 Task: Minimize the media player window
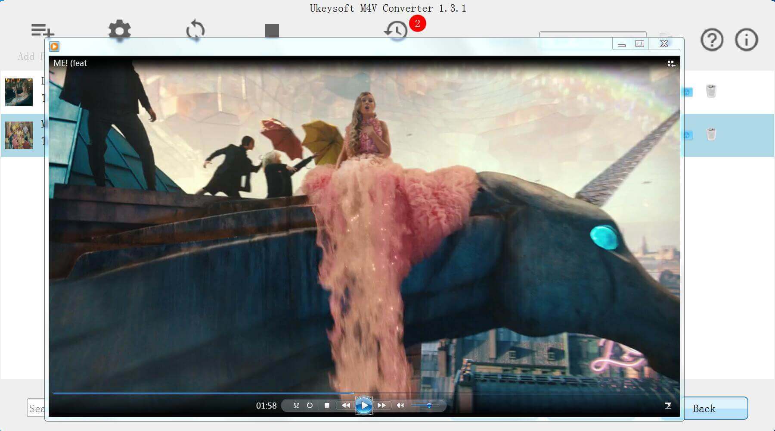point(621,44)
